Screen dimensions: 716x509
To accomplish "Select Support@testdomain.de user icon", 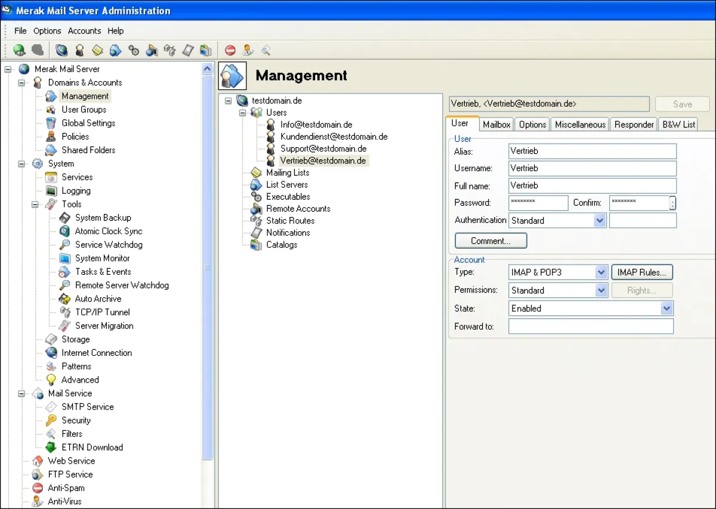I will 271,148.
